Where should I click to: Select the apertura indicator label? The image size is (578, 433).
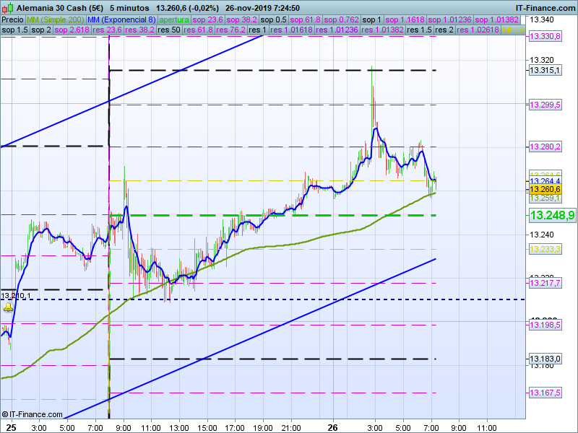point(173,19)
